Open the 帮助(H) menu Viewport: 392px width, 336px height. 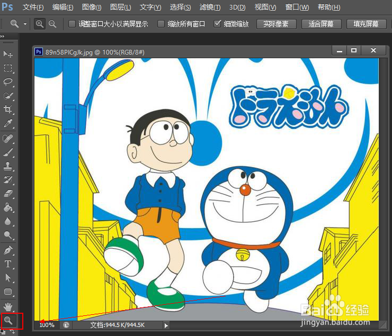tap(329, 7)
